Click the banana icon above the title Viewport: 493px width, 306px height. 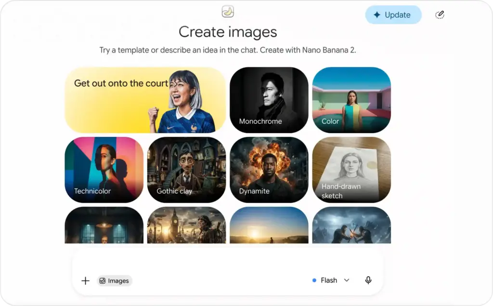coord(228,12)
